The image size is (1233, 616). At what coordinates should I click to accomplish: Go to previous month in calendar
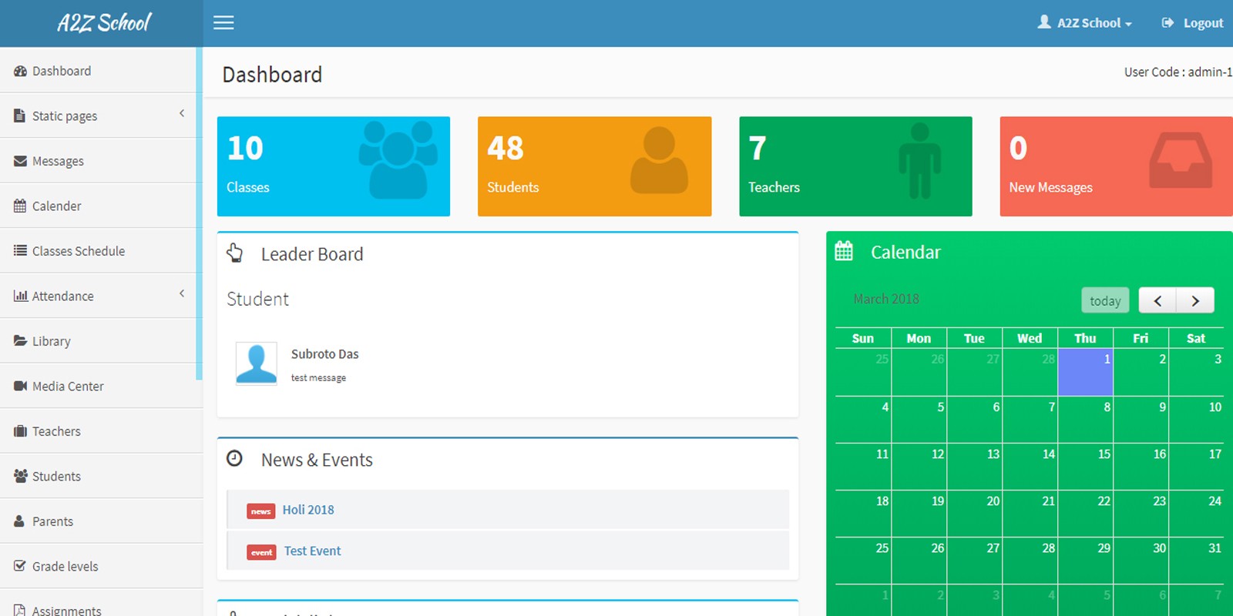pos(1157,300)
